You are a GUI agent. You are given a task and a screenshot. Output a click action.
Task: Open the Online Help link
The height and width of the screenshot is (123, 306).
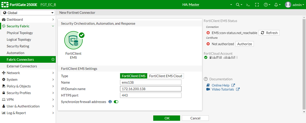tap(220, 85)
